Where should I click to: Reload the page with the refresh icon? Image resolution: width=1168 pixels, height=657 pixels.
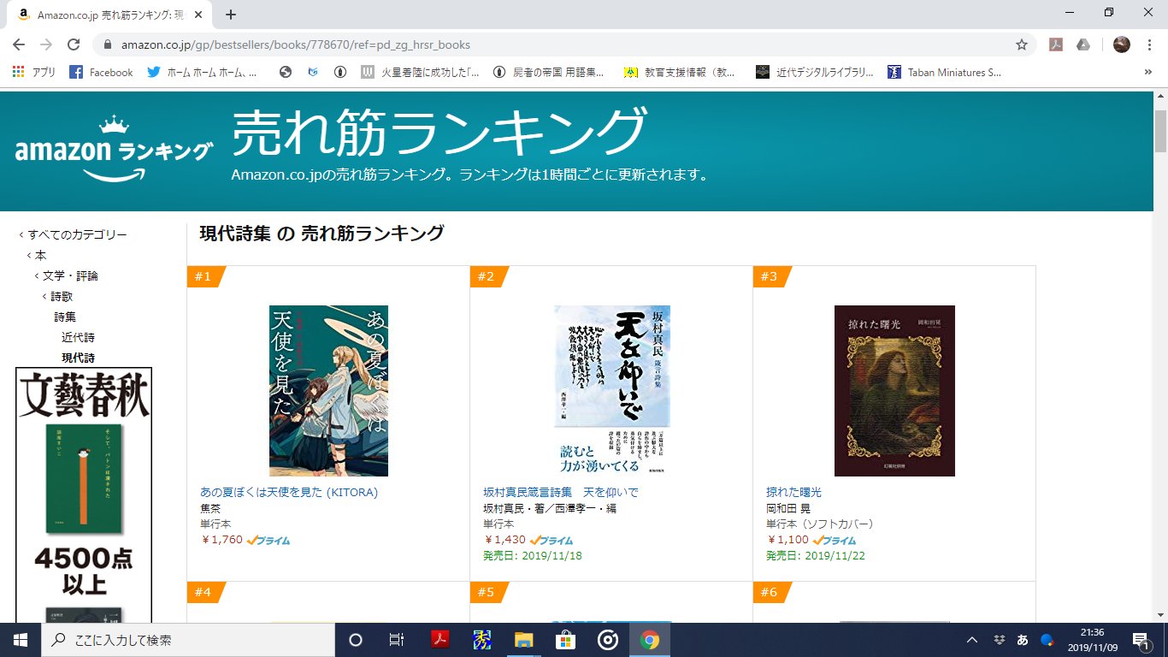coord(74,44)
